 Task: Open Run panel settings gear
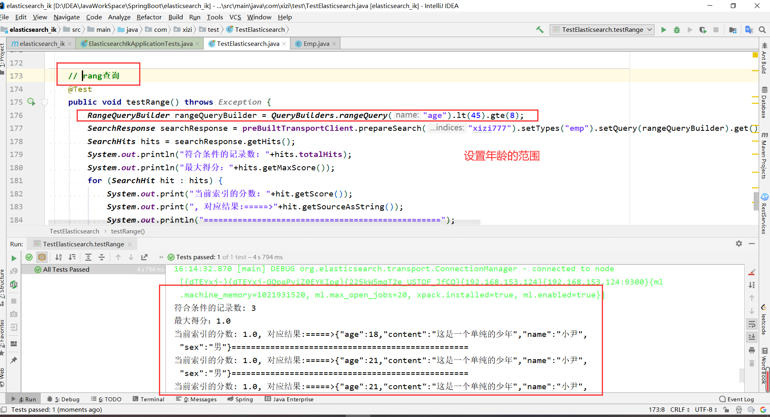click(x=739, y=244)
